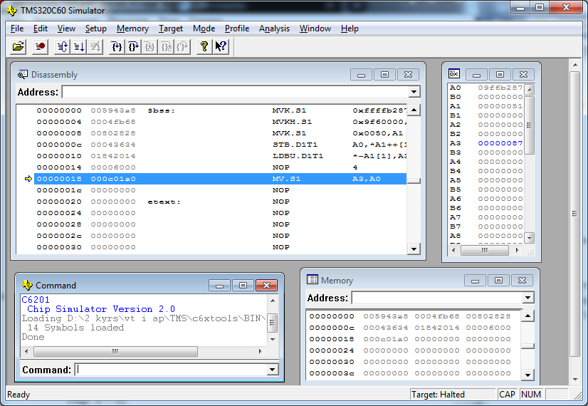Click the yellow question mark Help icon
Screen dimensions: 588x406
point(204,47)
